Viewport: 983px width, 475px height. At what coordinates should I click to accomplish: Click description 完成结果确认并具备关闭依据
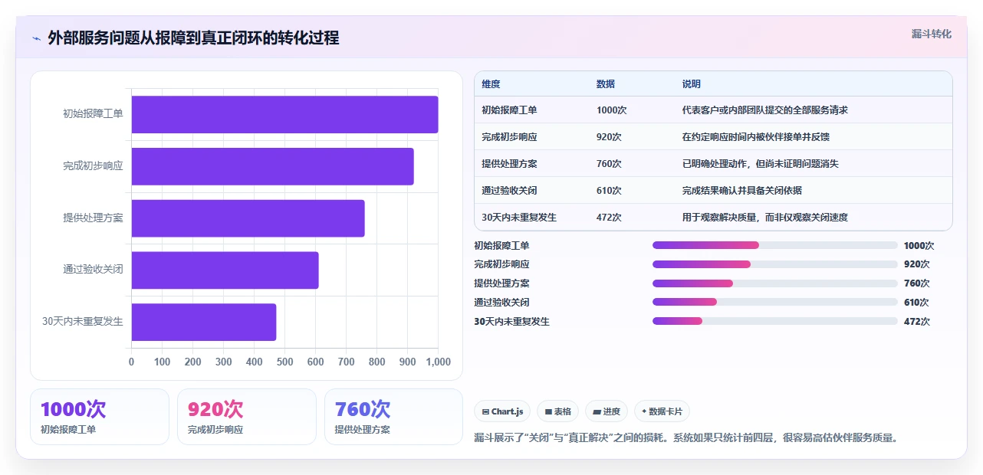point(741,191)
